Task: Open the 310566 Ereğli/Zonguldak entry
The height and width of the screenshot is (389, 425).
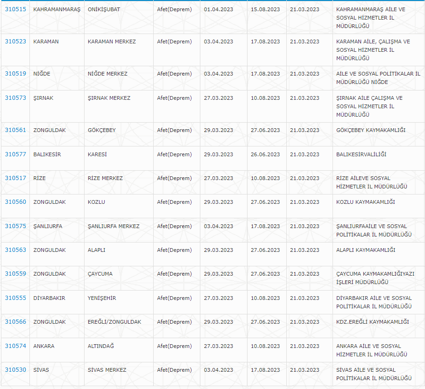Action: coord(15,322)
